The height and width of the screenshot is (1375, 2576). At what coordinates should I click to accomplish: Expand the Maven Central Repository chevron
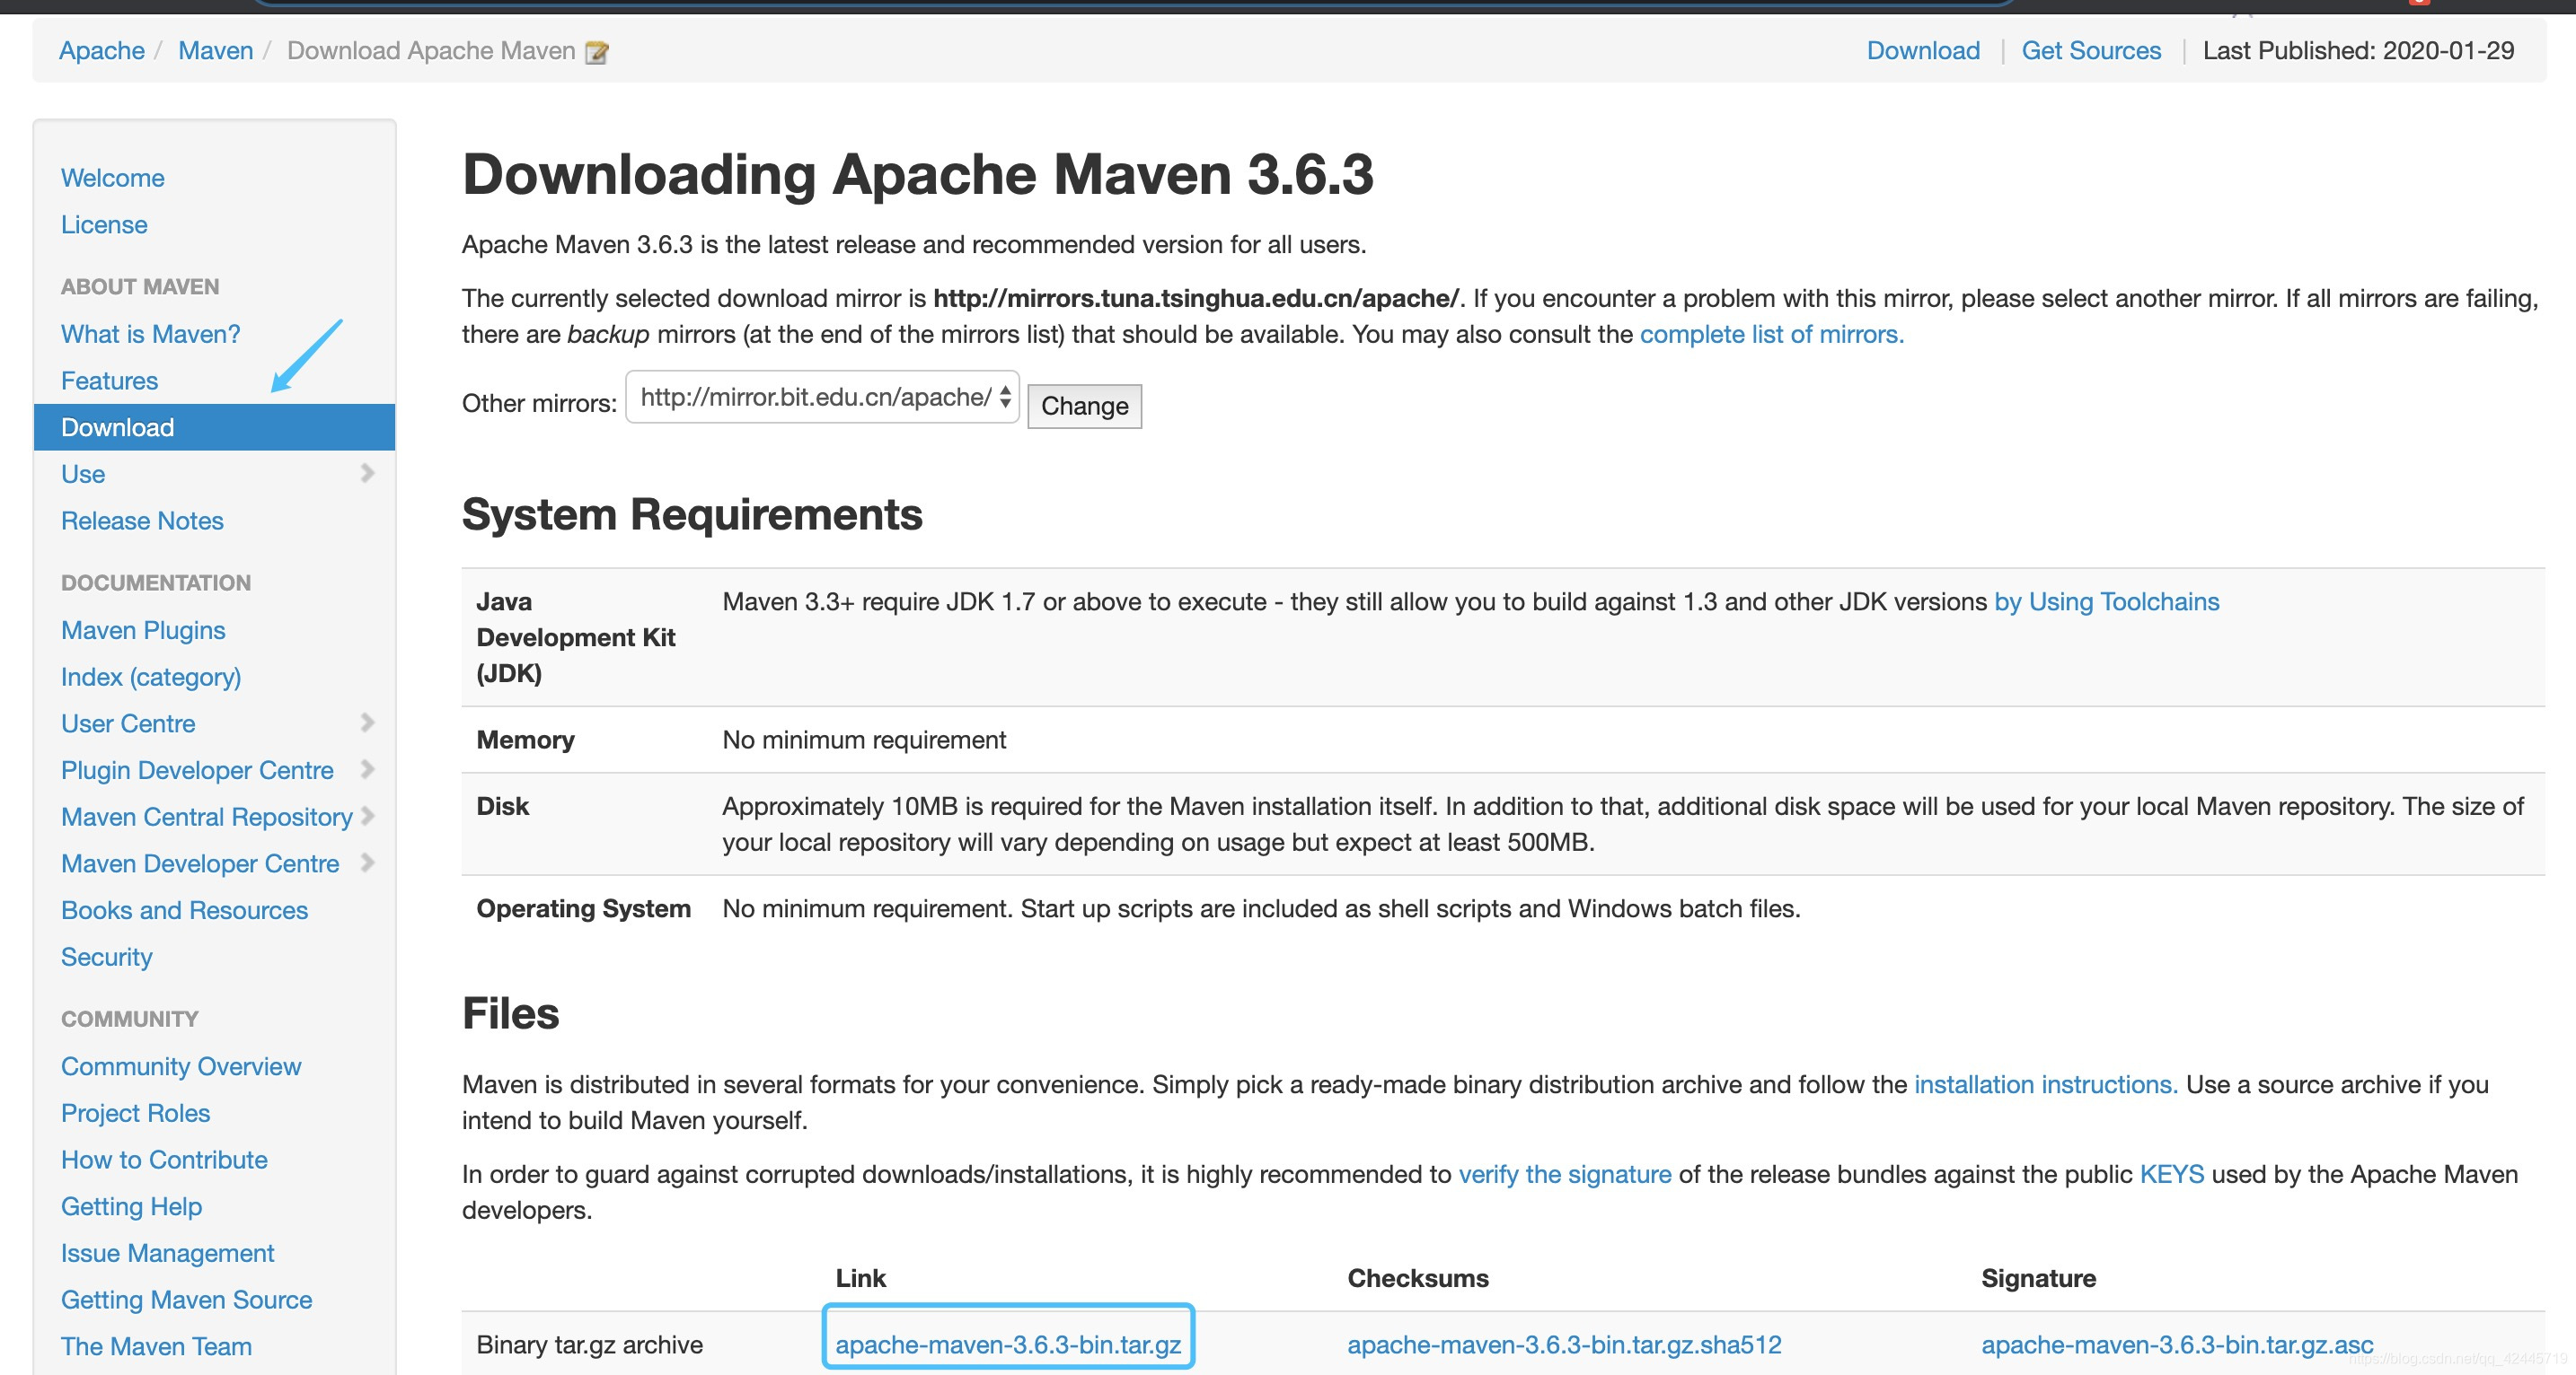(x=367, y=816)
